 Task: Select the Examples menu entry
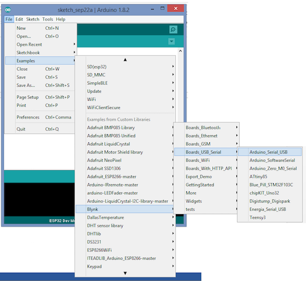pos(40,61)
